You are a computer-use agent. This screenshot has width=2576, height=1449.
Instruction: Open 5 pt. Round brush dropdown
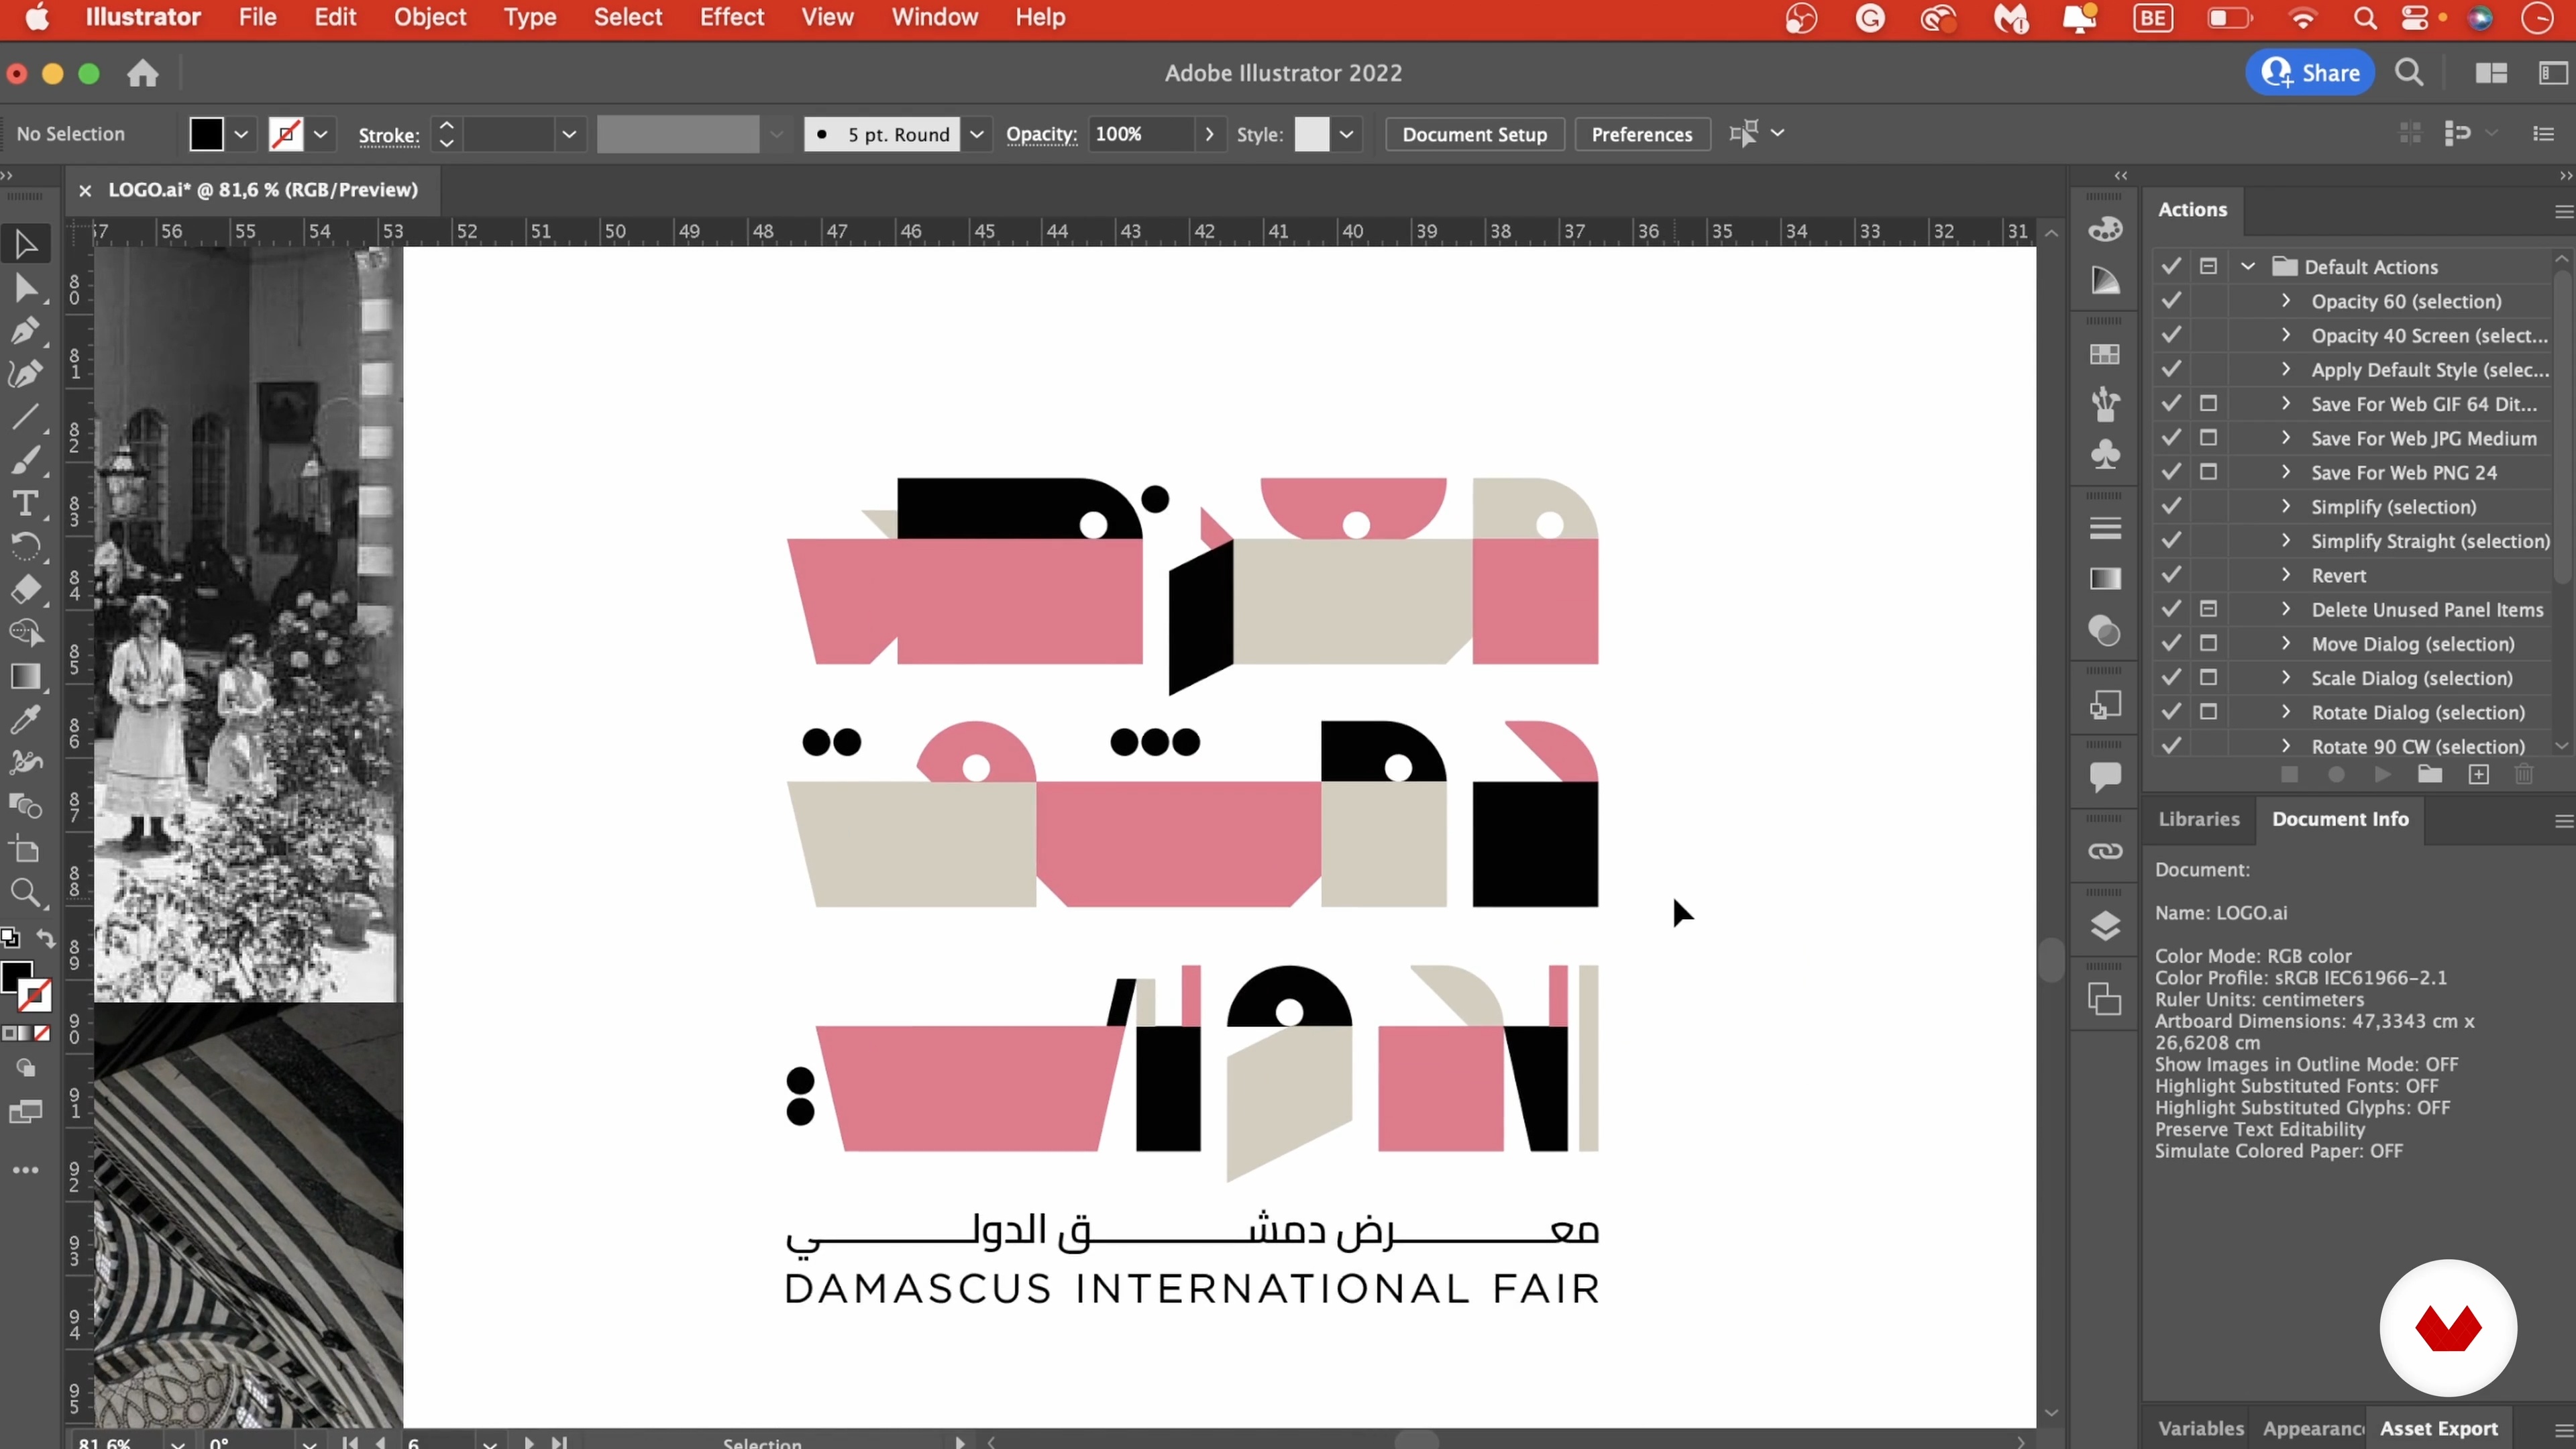(977, 134)
